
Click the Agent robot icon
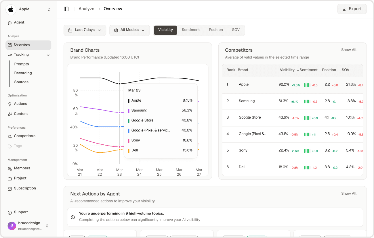click(10, 23)
